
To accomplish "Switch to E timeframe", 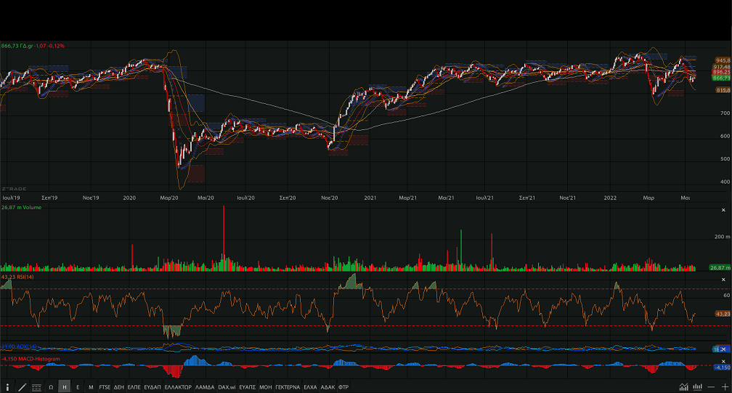I will coord(78,387).
